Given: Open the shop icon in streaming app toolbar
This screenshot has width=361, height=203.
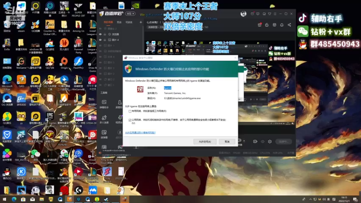Looking at the screenshot, I should click(274, 25).
